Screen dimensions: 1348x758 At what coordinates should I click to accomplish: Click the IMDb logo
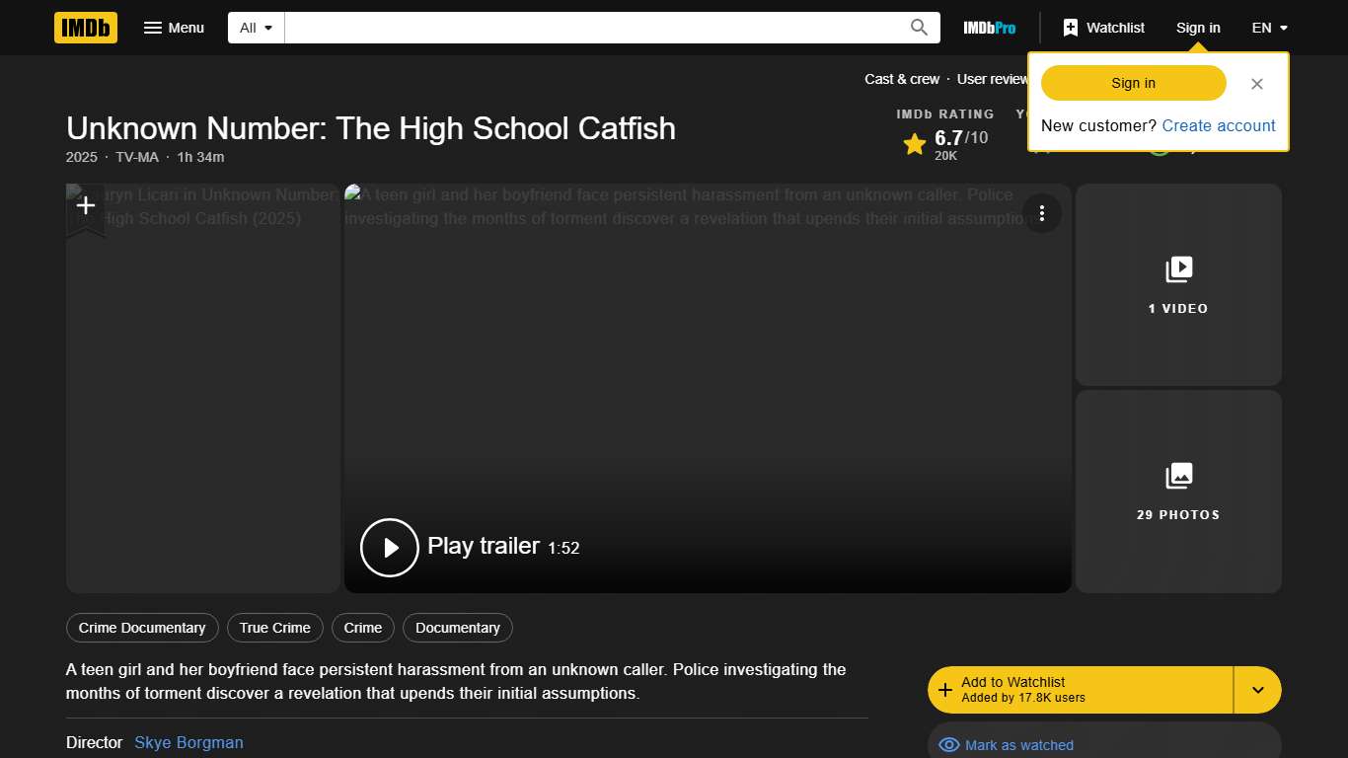[x=85, y=28]
